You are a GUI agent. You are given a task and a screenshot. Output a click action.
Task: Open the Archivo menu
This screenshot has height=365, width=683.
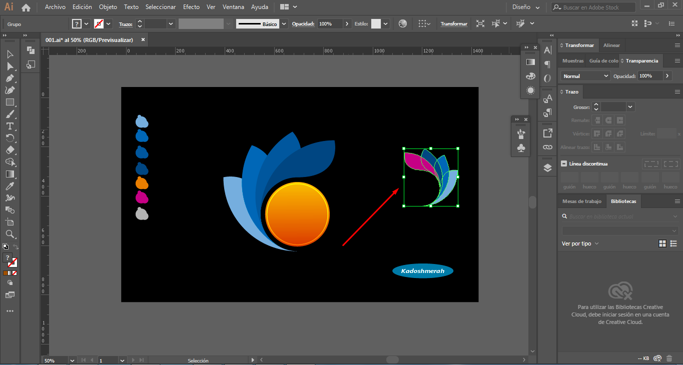click(55, 7)
